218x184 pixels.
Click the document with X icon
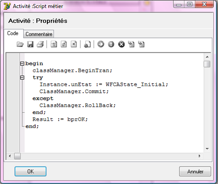pyautogui.click(x=74, y=44)
